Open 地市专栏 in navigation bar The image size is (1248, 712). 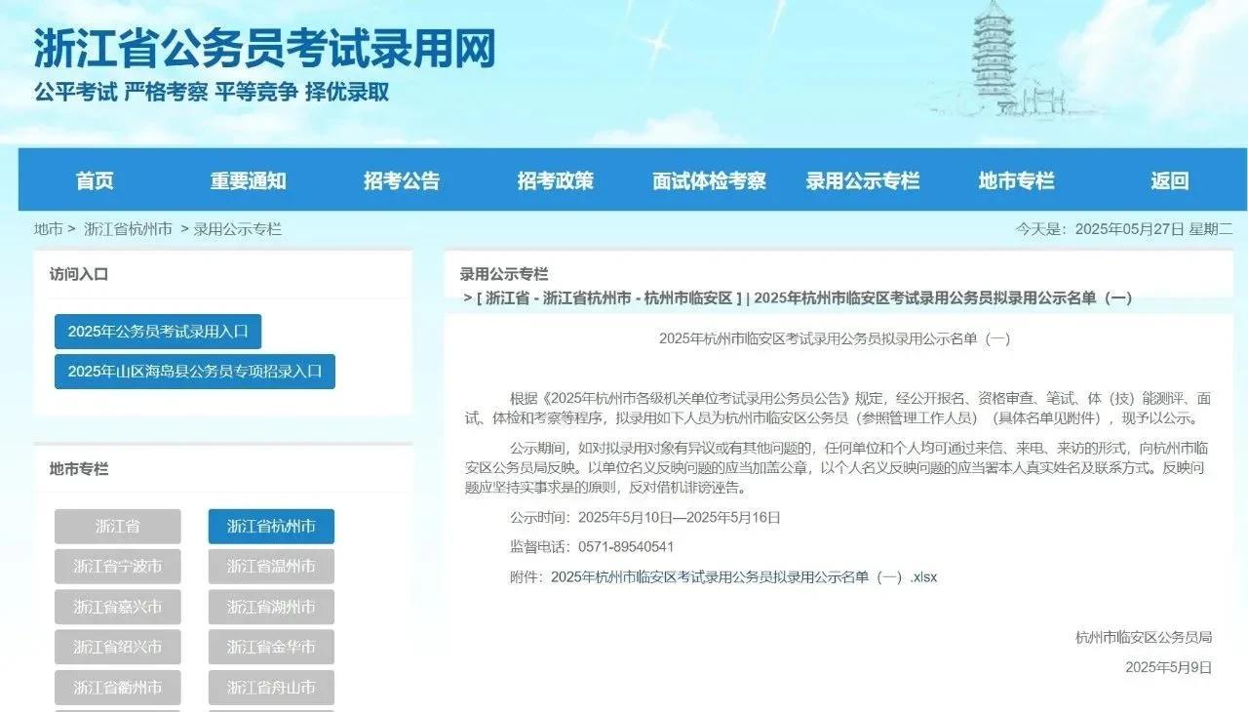tap(1016, 180)
